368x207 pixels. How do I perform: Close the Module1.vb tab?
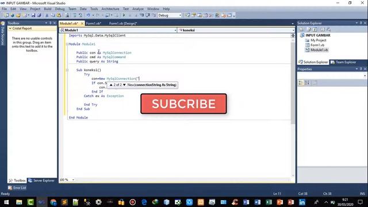tap(82, 24)
